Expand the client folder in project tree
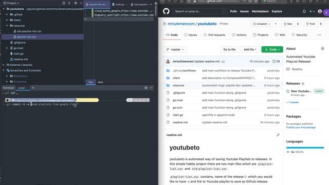Image resolution: width=329 pixels, height=185 pixels. 7,20
